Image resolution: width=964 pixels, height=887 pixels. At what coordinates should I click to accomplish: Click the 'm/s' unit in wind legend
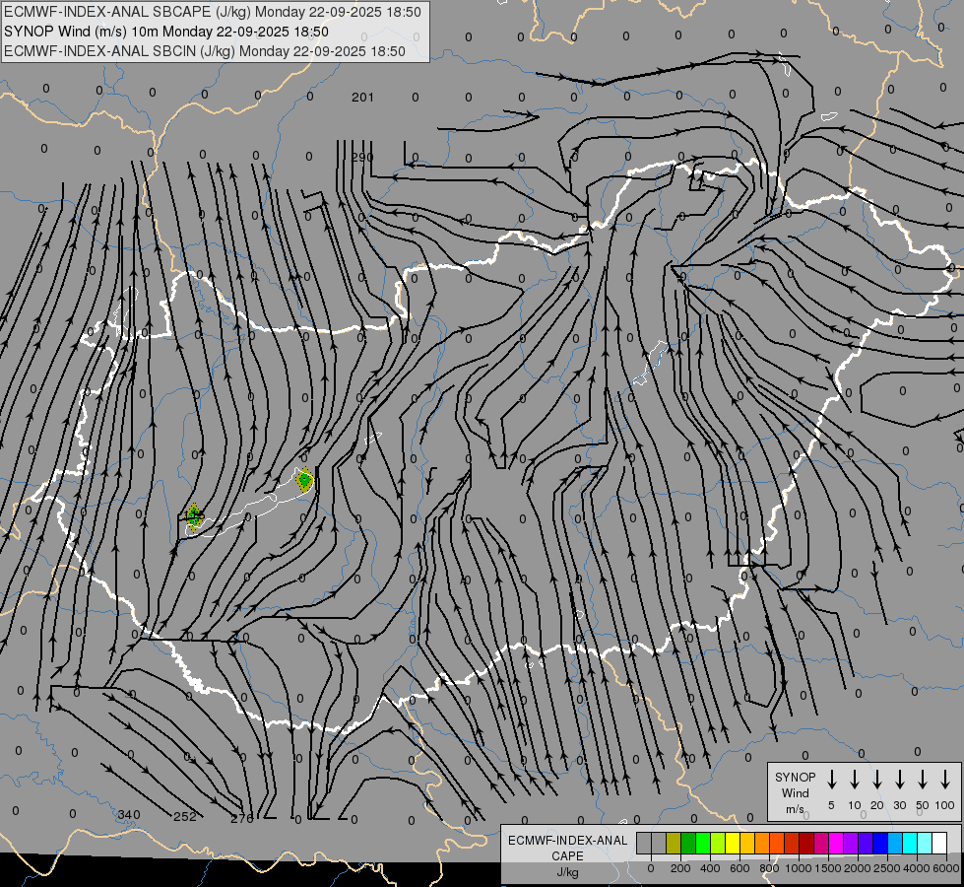tap(795, 809)
